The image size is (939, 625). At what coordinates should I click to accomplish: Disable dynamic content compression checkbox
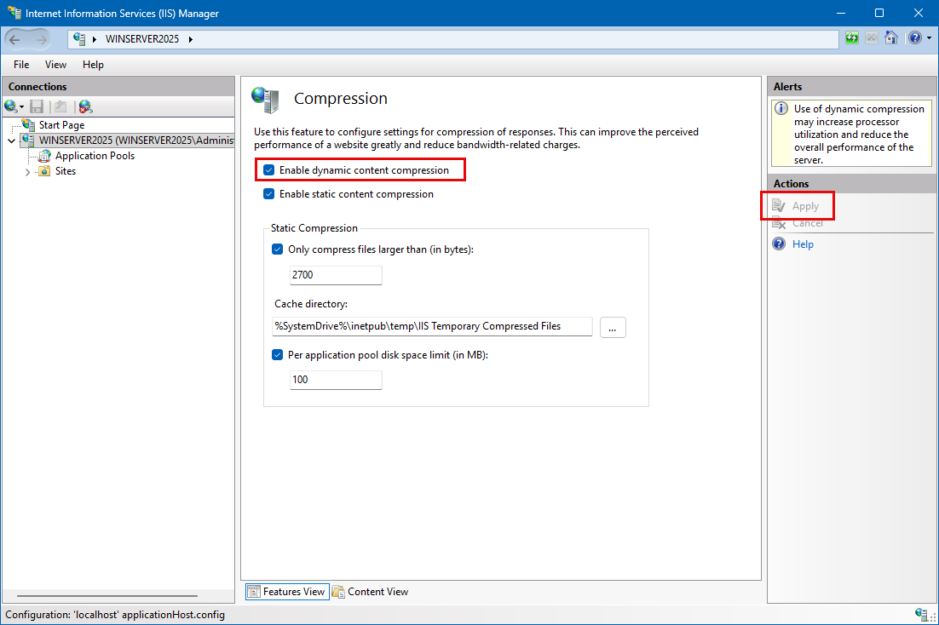pos(269,170)
